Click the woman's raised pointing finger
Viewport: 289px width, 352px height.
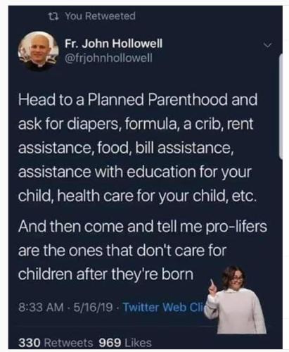[x=212, y=283]
